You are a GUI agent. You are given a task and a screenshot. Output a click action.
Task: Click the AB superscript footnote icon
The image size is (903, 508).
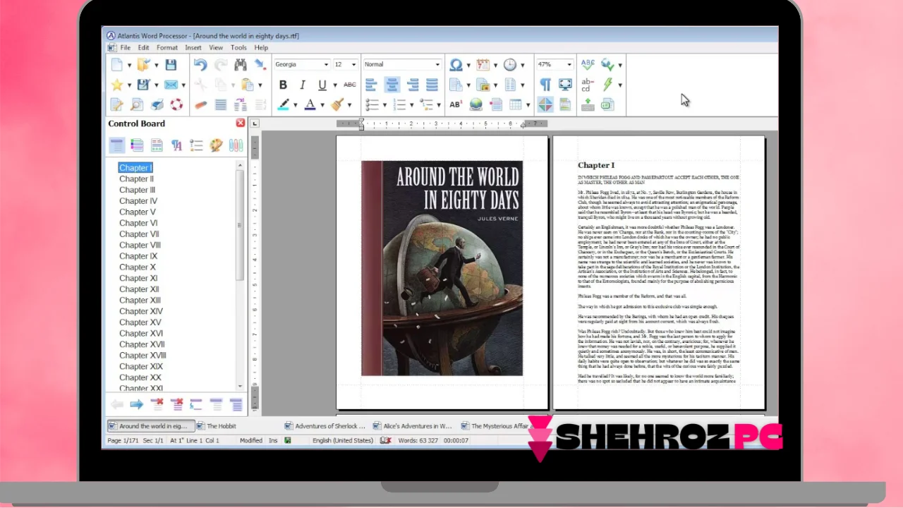[x=456, y=104]
